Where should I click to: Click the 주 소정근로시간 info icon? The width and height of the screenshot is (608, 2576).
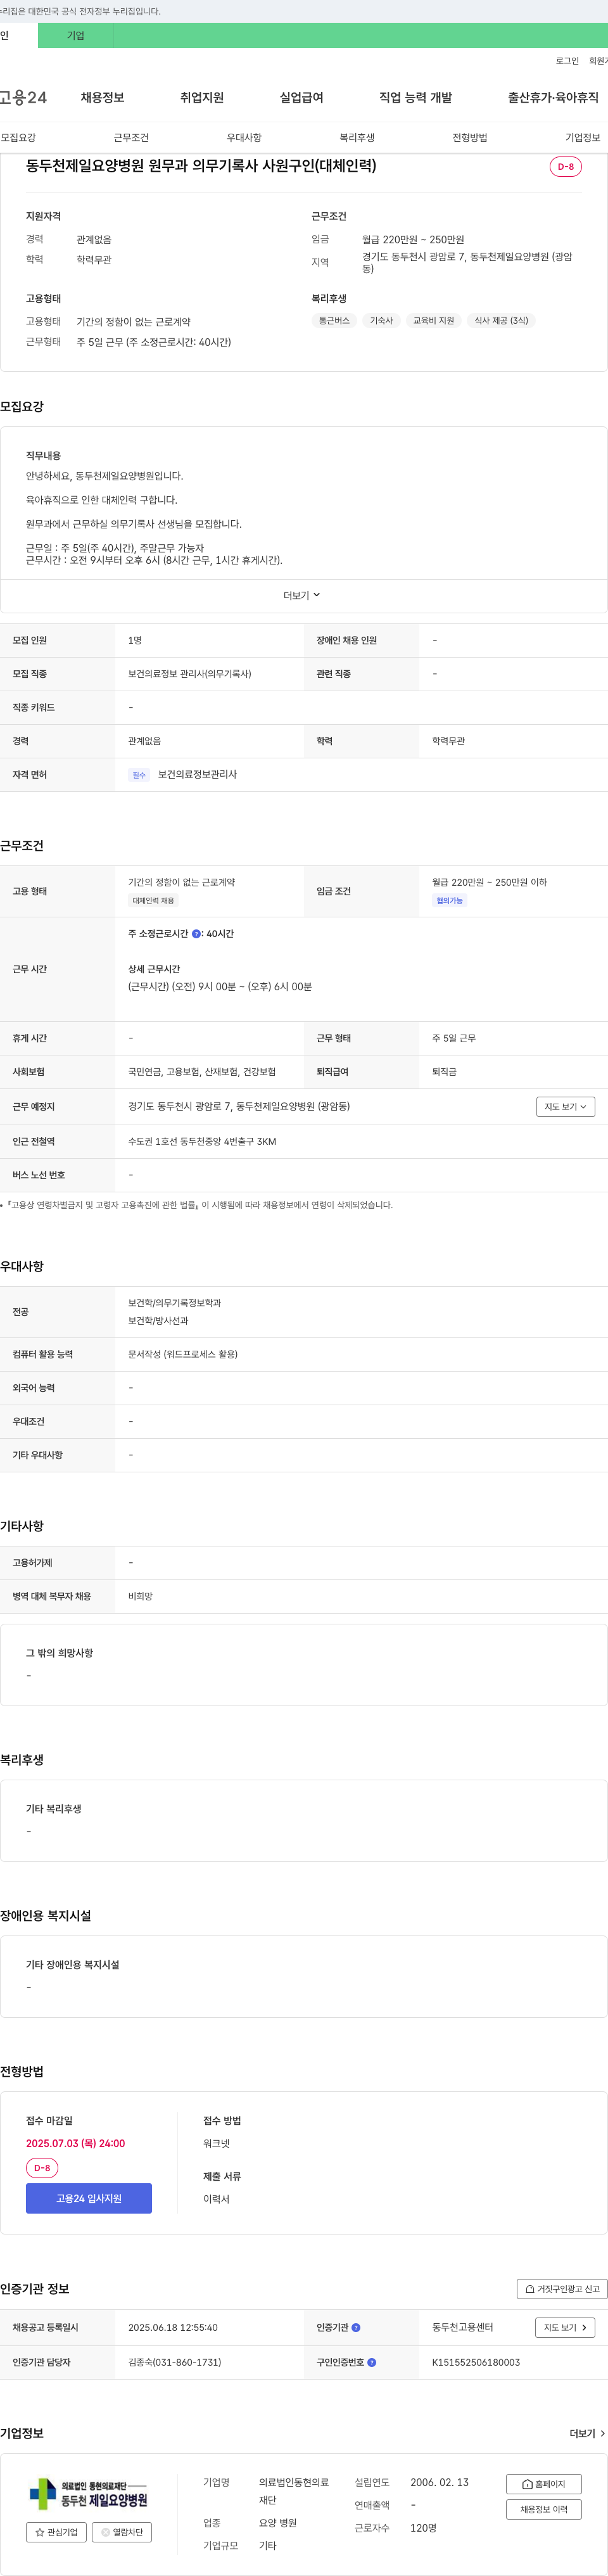196,933
